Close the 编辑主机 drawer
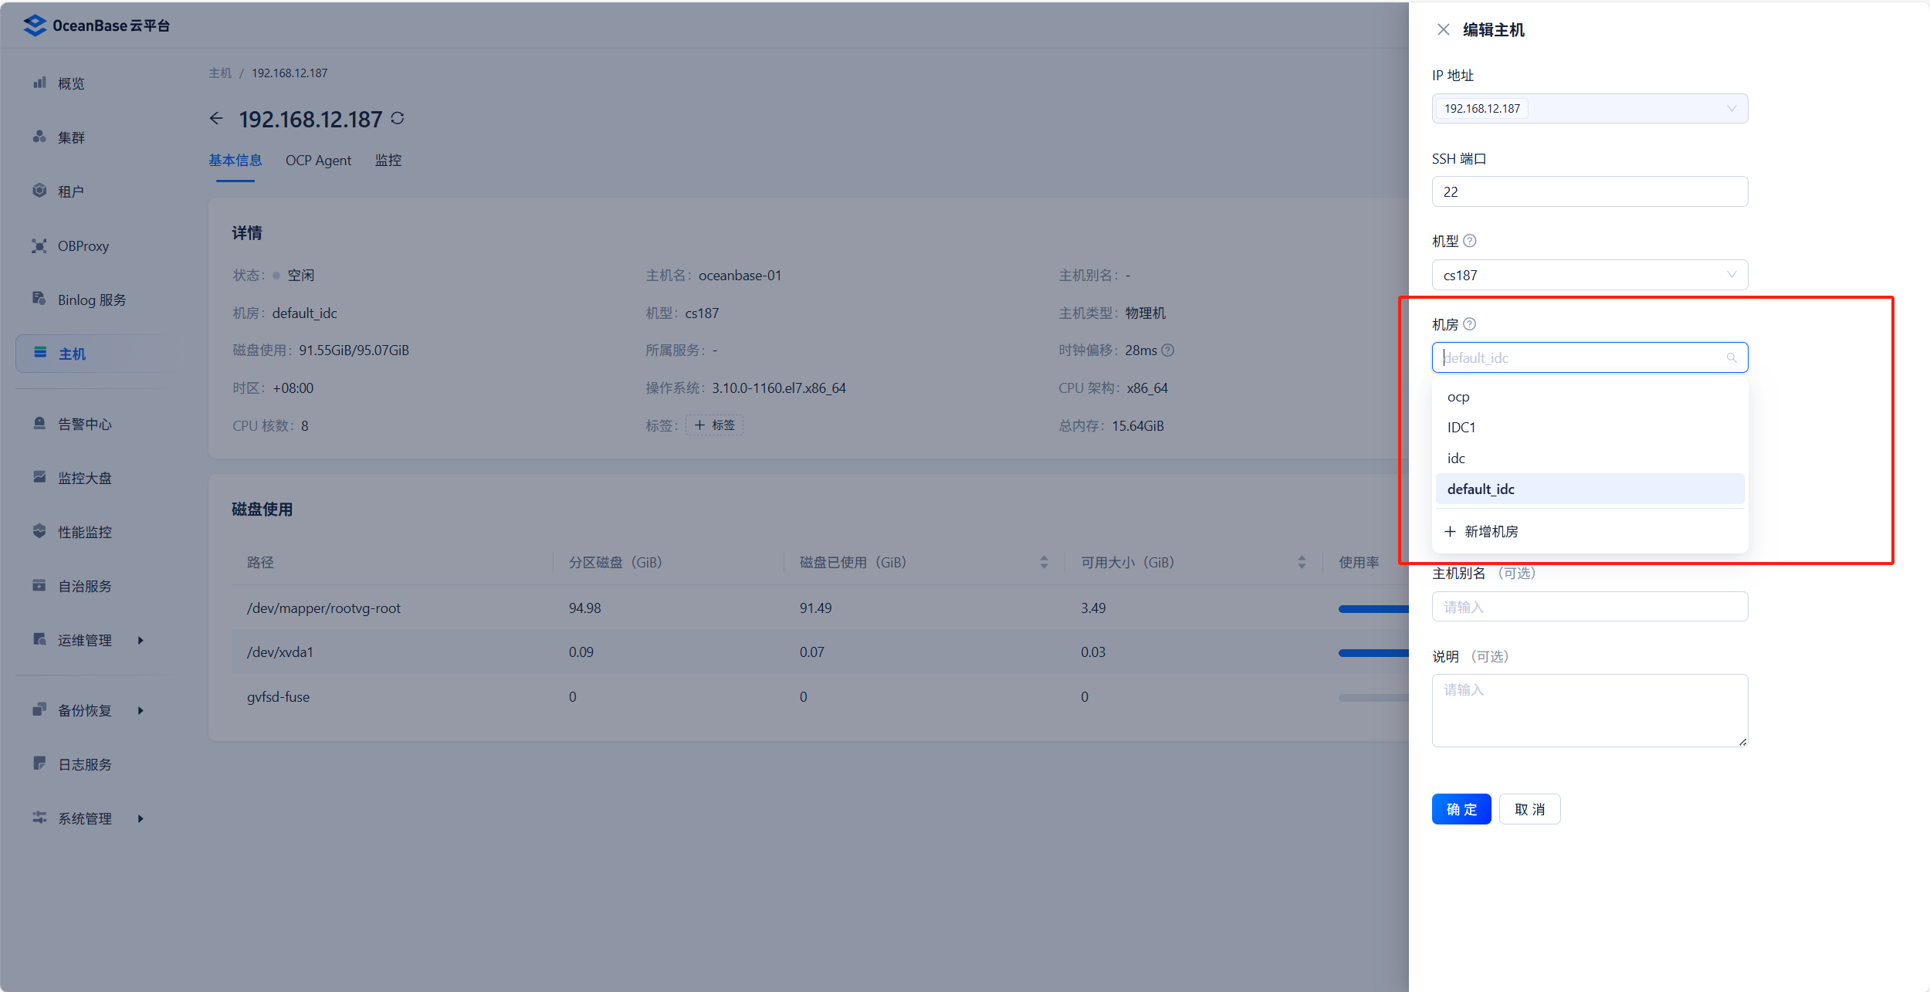The image size is (1930, 992). (1443, 29)
